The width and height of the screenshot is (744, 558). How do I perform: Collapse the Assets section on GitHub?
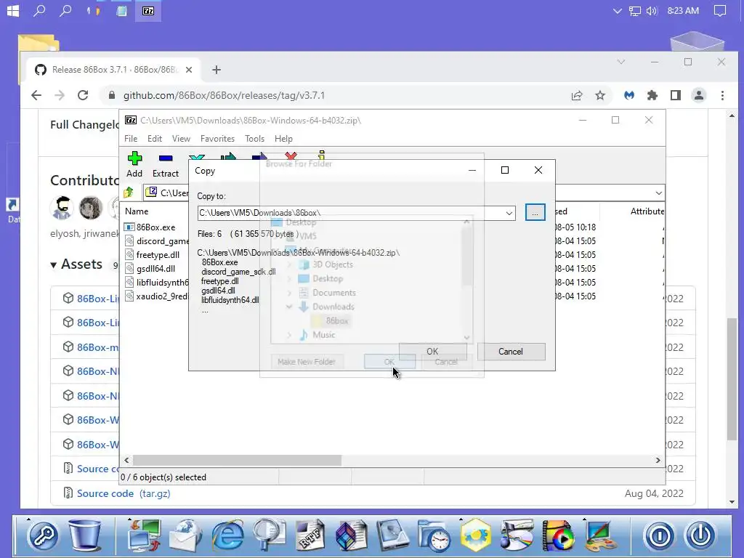(x=54, y=264)
